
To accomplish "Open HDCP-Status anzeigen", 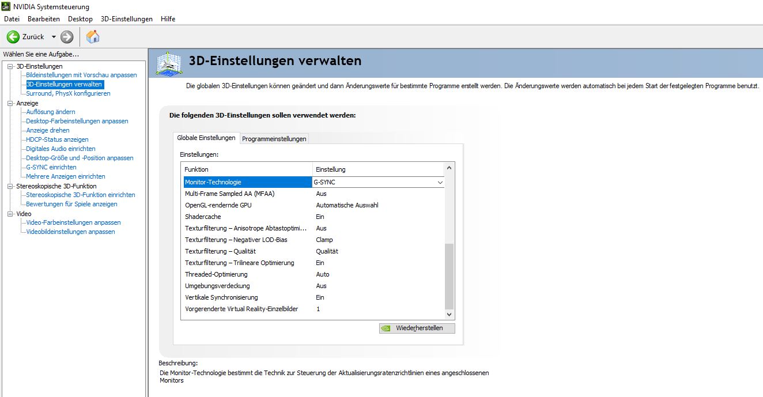I will [57, 139].
